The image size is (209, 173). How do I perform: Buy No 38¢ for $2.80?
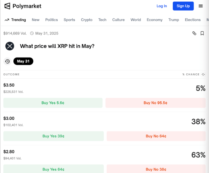[156, 169]
